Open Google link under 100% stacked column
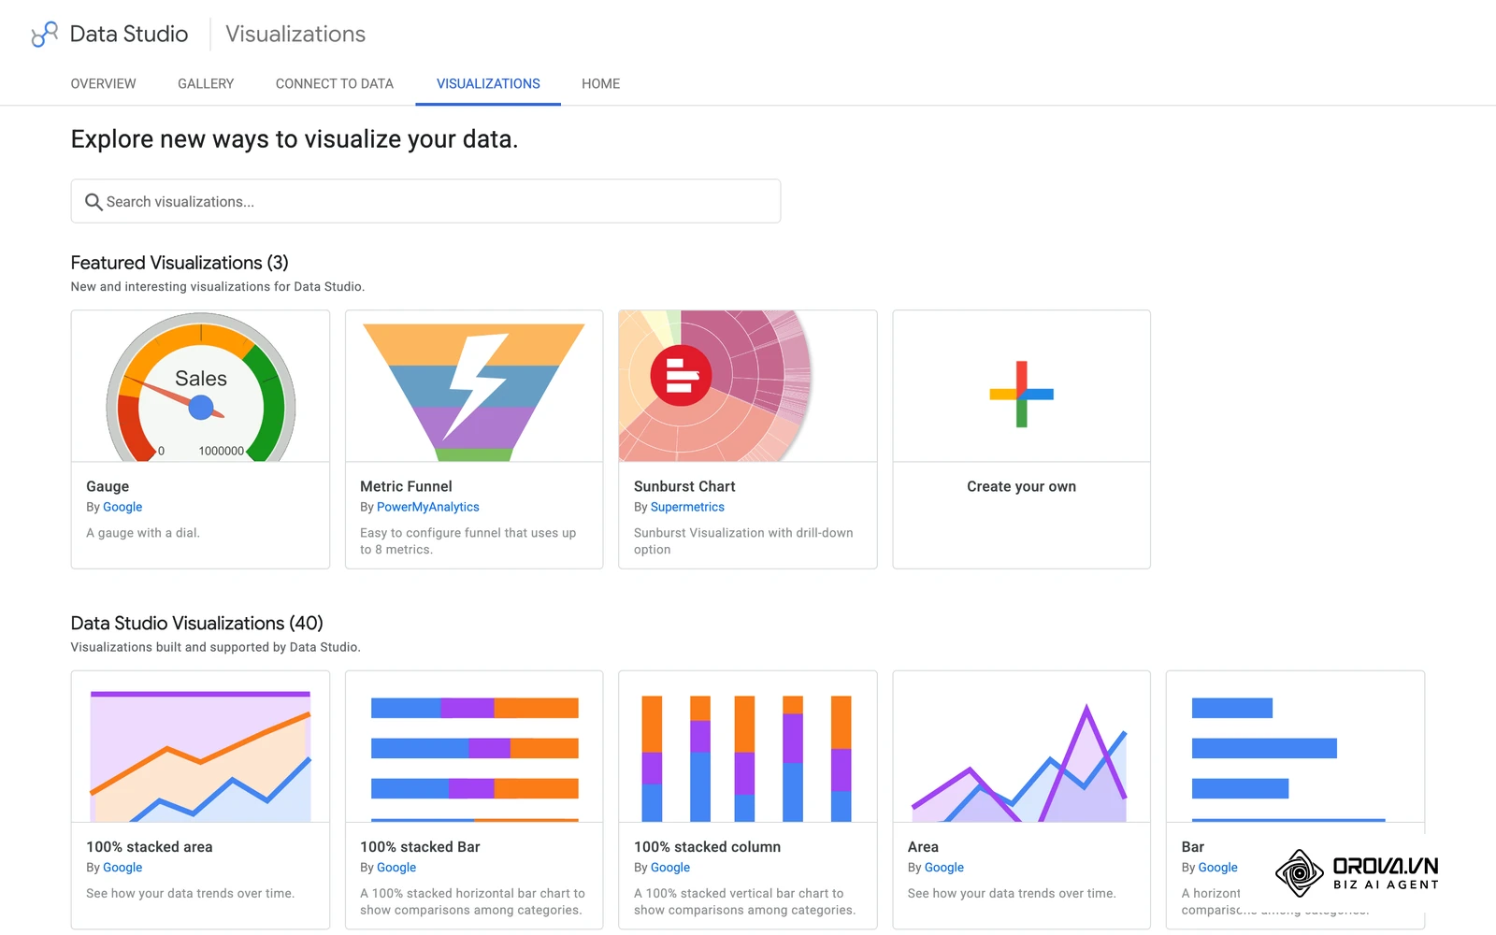This screenshot has width=1496, height=935. (x=670, y=868)
